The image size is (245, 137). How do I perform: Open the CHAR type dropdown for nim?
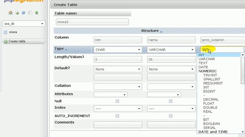click(x=118, y=50)
